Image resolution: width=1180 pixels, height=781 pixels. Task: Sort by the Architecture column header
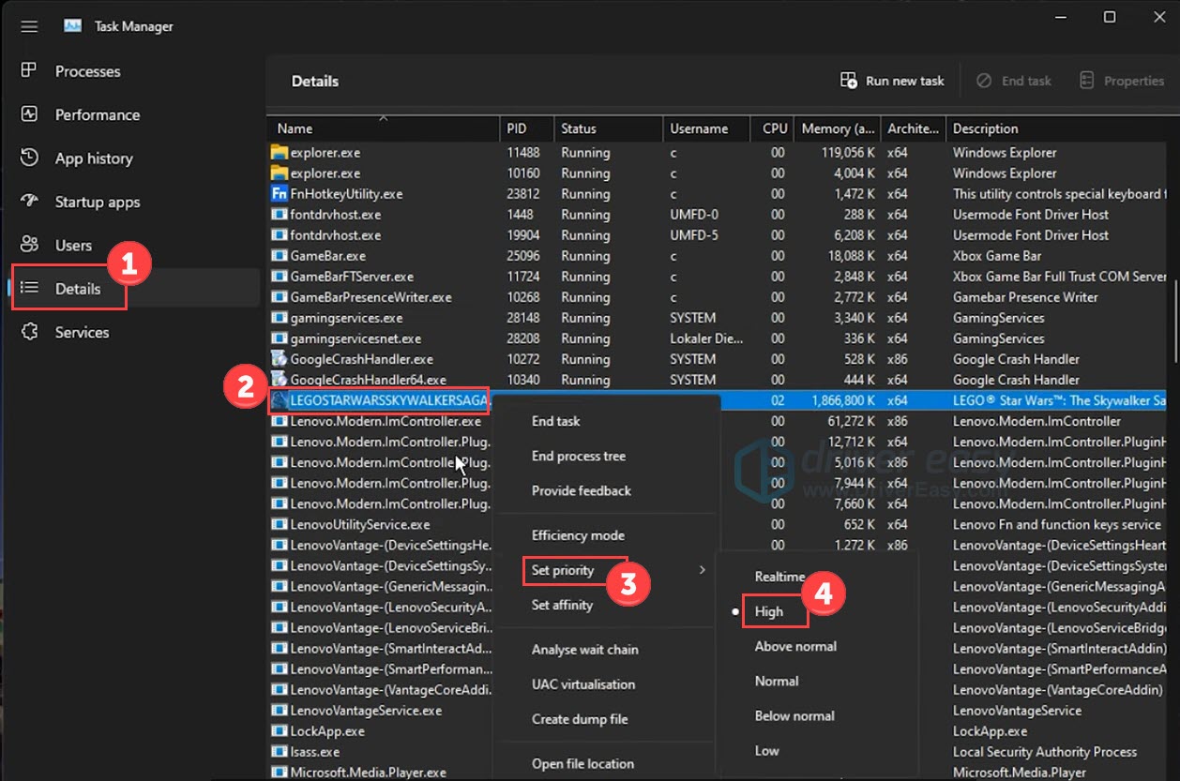click(913, 128)
